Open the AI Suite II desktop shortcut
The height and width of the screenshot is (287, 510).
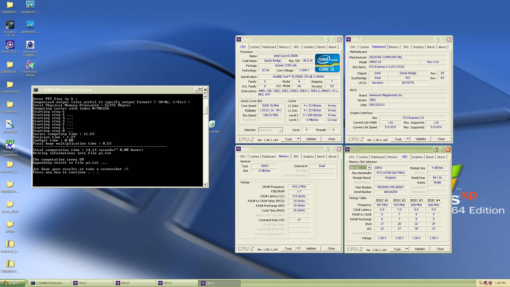tap(10, 29)
